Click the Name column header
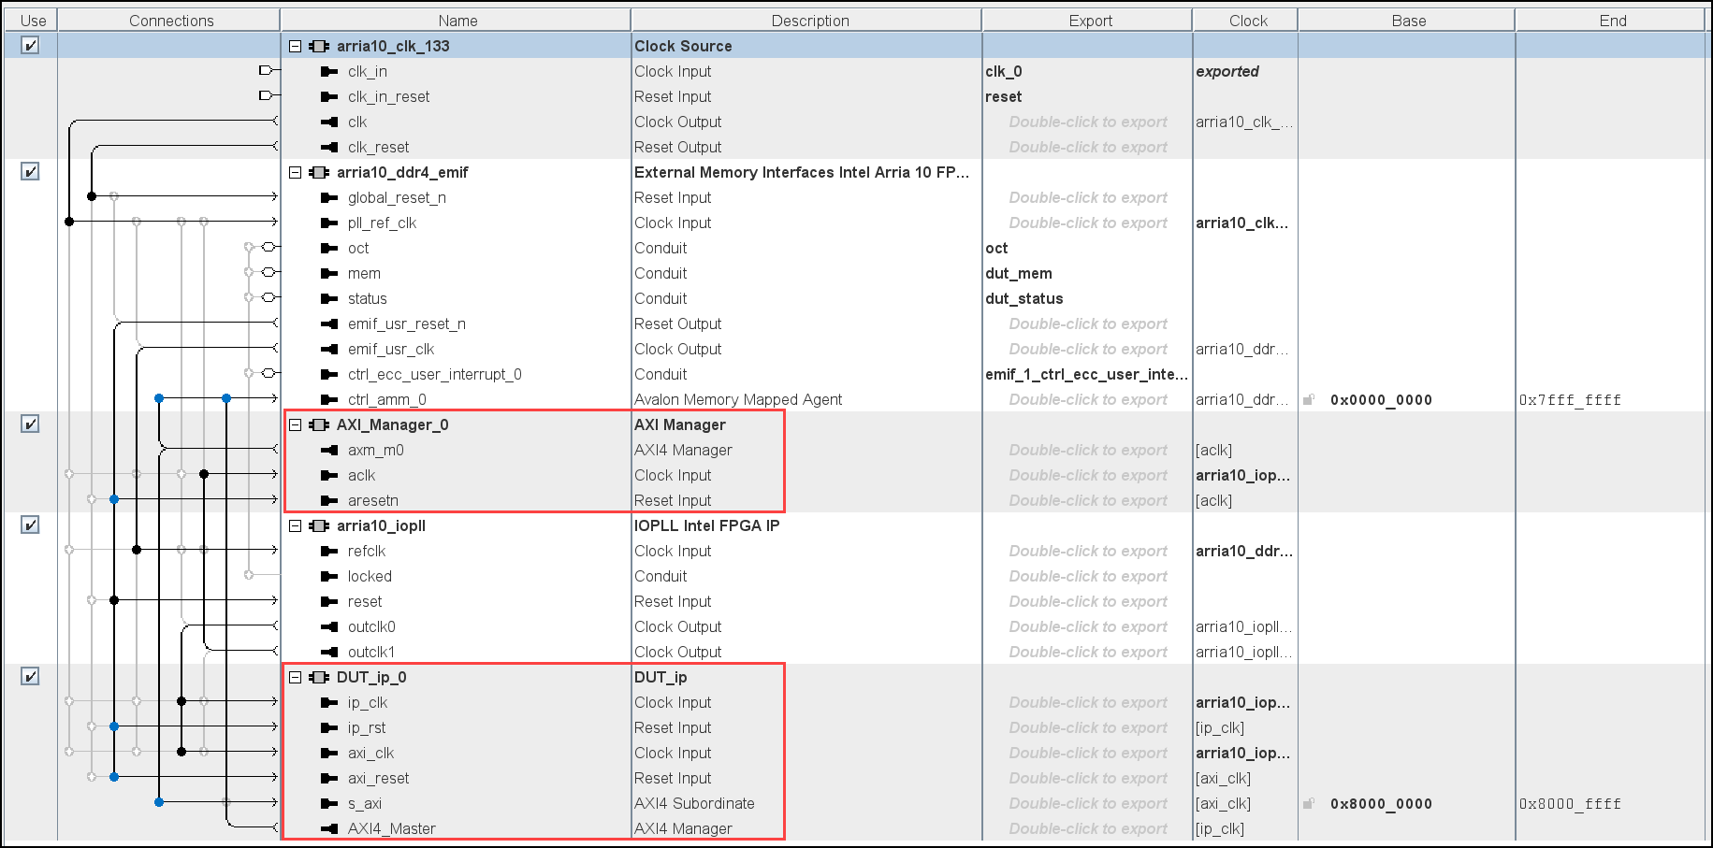Viewport: 1713px width, 848px height. 457,21
